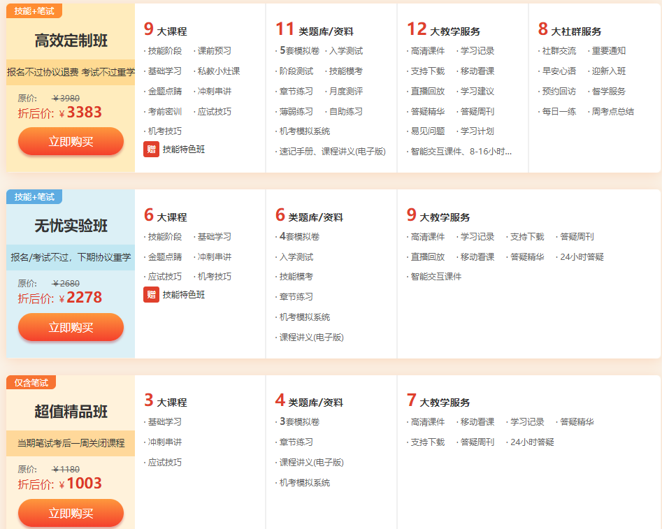The image size is (662, 529).
Task: Select 学习建议 under teaching services
Action: pos(477,92)
